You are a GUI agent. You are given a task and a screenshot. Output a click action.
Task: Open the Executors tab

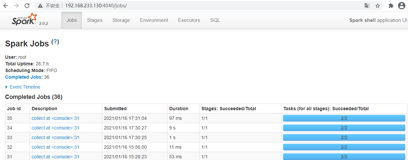point(189,20)
